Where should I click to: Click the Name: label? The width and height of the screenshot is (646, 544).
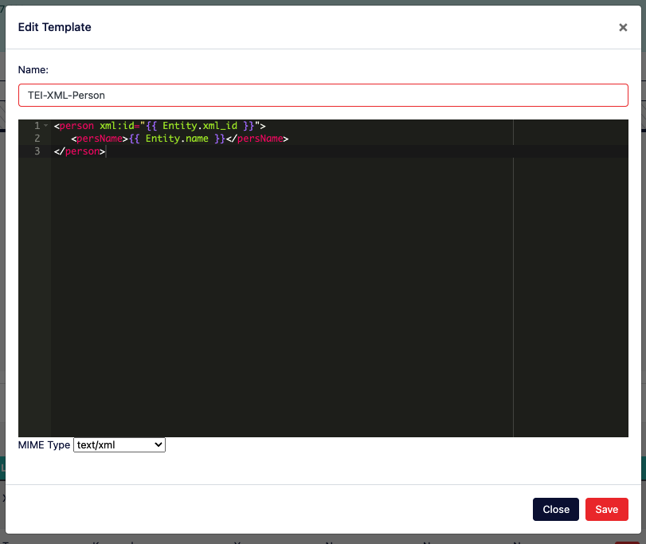tap(33, 69)
